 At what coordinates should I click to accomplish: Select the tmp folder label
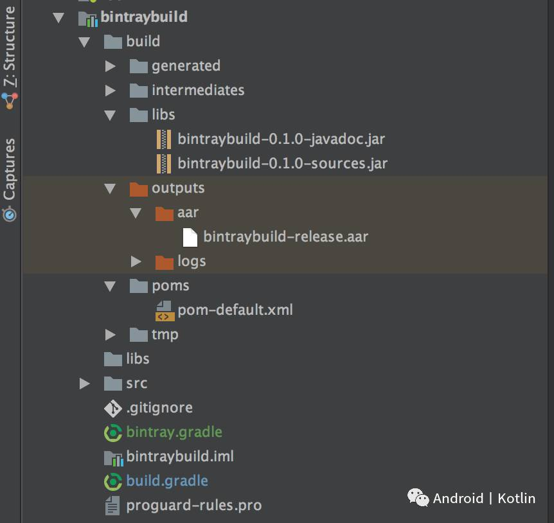[x=165, y=335]
